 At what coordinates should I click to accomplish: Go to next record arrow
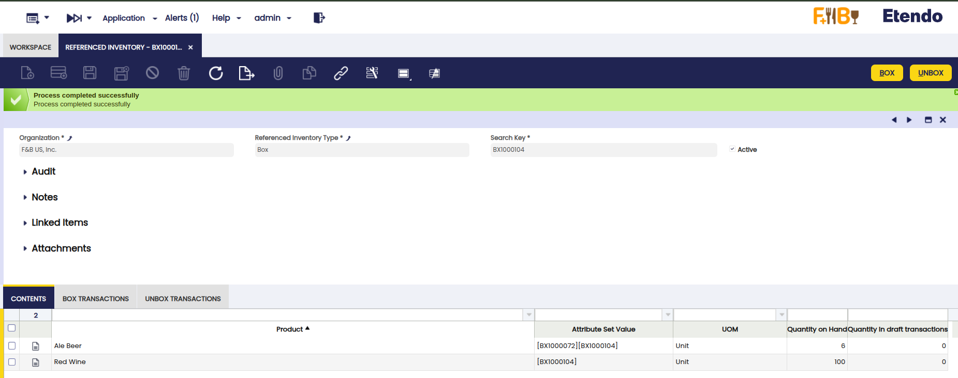(x=909, y=120)
